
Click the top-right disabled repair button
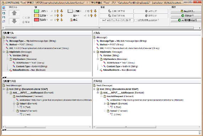(151, 11)
